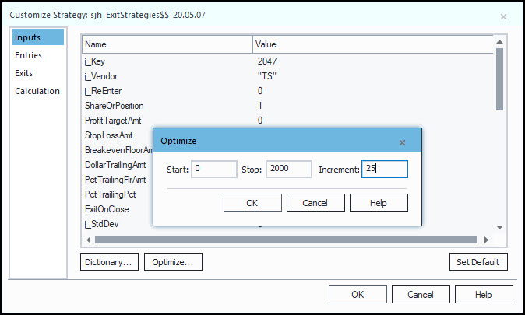The width and height of the screenshot is (525, 315).
Task: Open the Calculation section
Action: click(x=37, y=91)
